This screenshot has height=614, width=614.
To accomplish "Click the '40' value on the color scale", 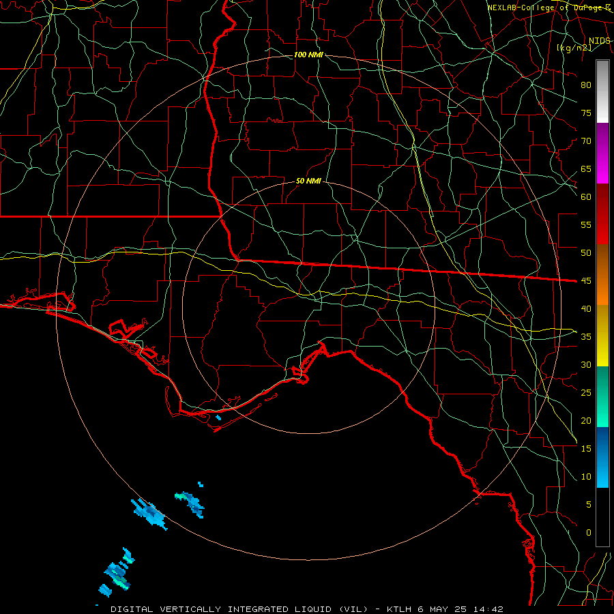I will click(586, 308).
